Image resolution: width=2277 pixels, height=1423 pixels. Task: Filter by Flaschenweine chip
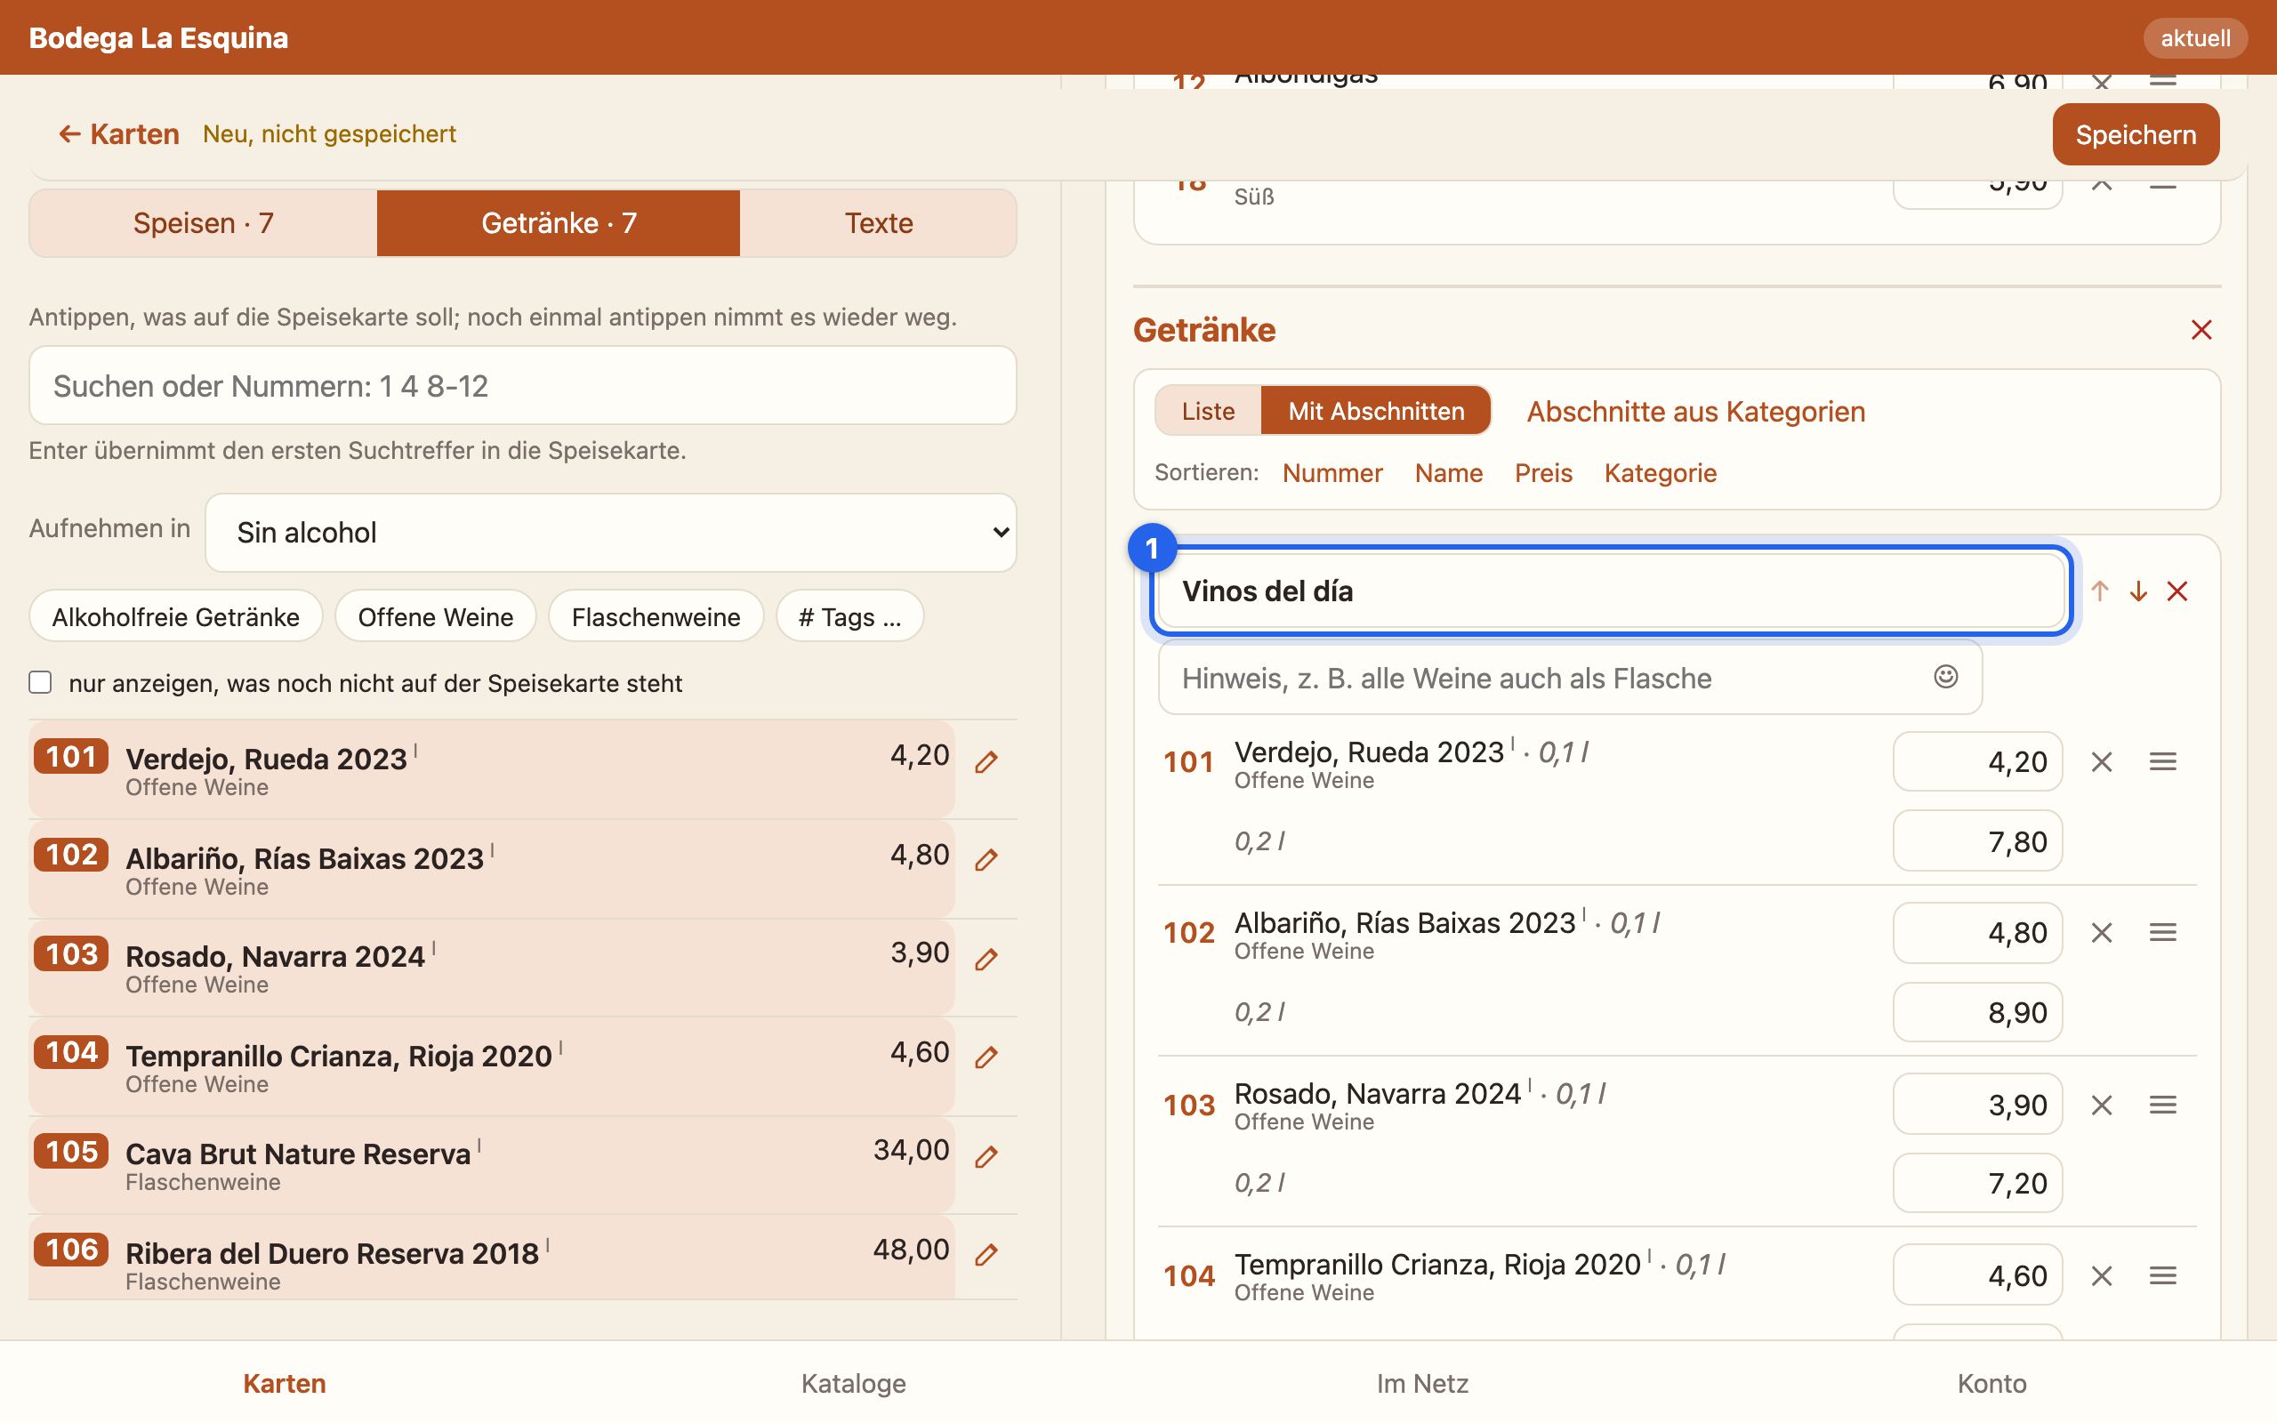(x=656, y=617)
